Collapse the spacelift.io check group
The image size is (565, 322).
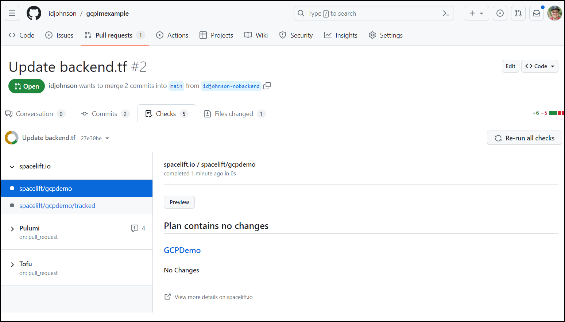[12, 167]
